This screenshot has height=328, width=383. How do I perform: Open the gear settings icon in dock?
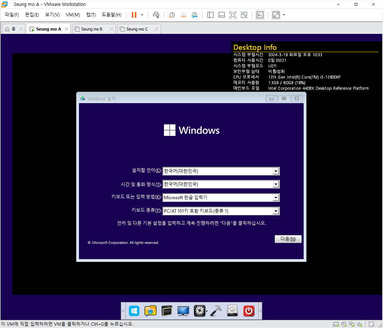(x=200, y=311)
